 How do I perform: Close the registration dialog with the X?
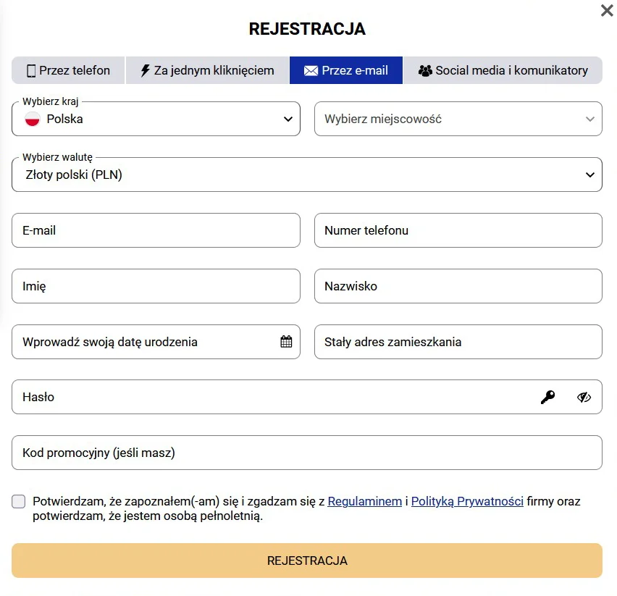(606, 11)
